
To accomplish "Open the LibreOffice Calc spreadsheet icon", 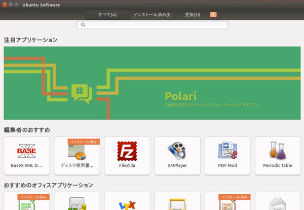I will pos(26,205).
